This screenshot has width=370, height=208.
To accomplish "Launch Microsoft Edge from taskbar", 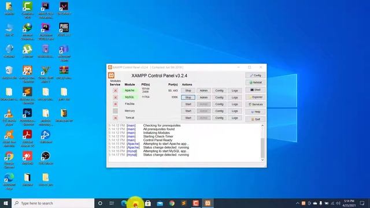I will point(124,203).
